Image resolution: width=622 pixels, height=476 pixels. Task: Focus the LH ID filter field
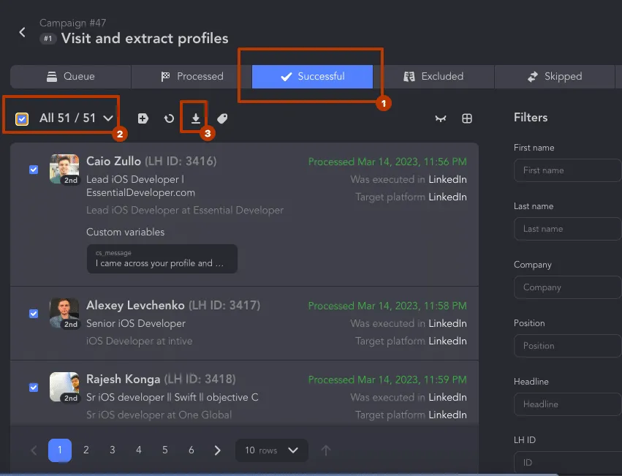coord(568,463)
